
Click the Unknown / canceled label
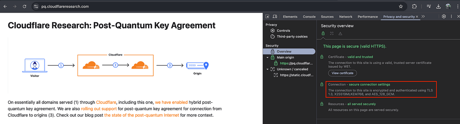[292, 69]
